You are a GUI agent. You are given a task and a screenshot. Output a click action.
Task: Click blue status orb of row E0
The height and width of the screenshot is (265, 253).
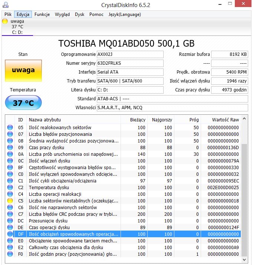pos(10,241)
